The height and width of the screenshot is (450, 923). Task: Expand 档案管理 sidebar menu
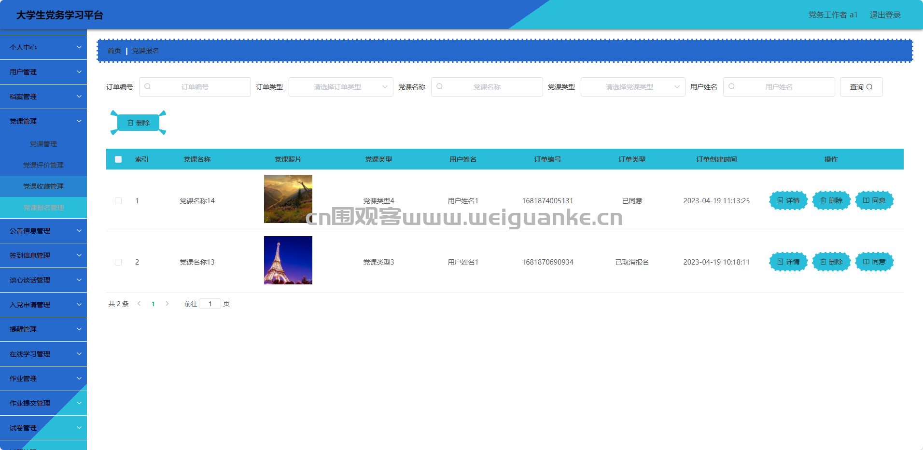[x=43, y=97]
